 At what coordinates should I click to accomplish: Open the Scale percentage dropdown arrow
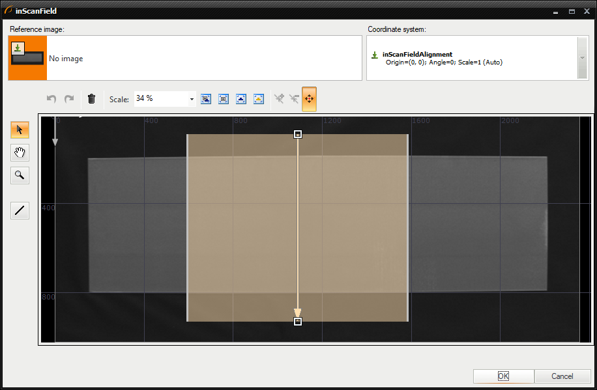(x=192, y=100)
